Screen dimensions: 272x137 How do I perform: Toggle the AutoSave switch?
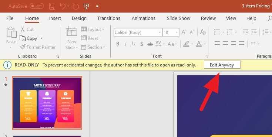pyautogui.click(x=37, y=6)
